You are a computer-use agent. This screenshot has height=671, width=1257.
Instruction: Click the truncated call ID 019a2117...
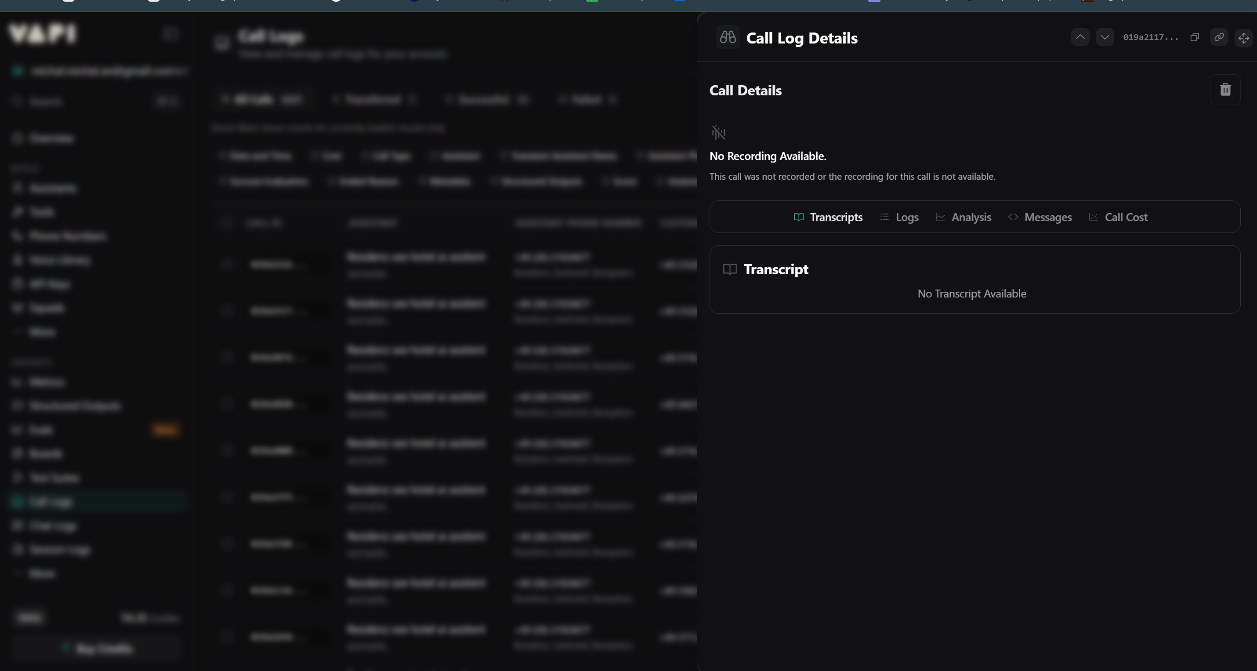click(1150, 37)
